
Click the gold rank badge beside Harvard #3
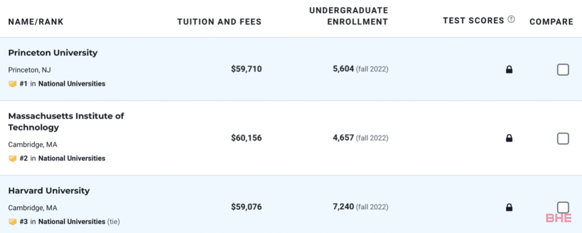pos(12,222)
